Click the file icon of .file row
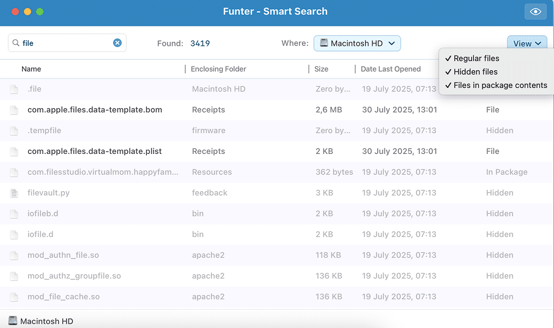 [14, 89]
